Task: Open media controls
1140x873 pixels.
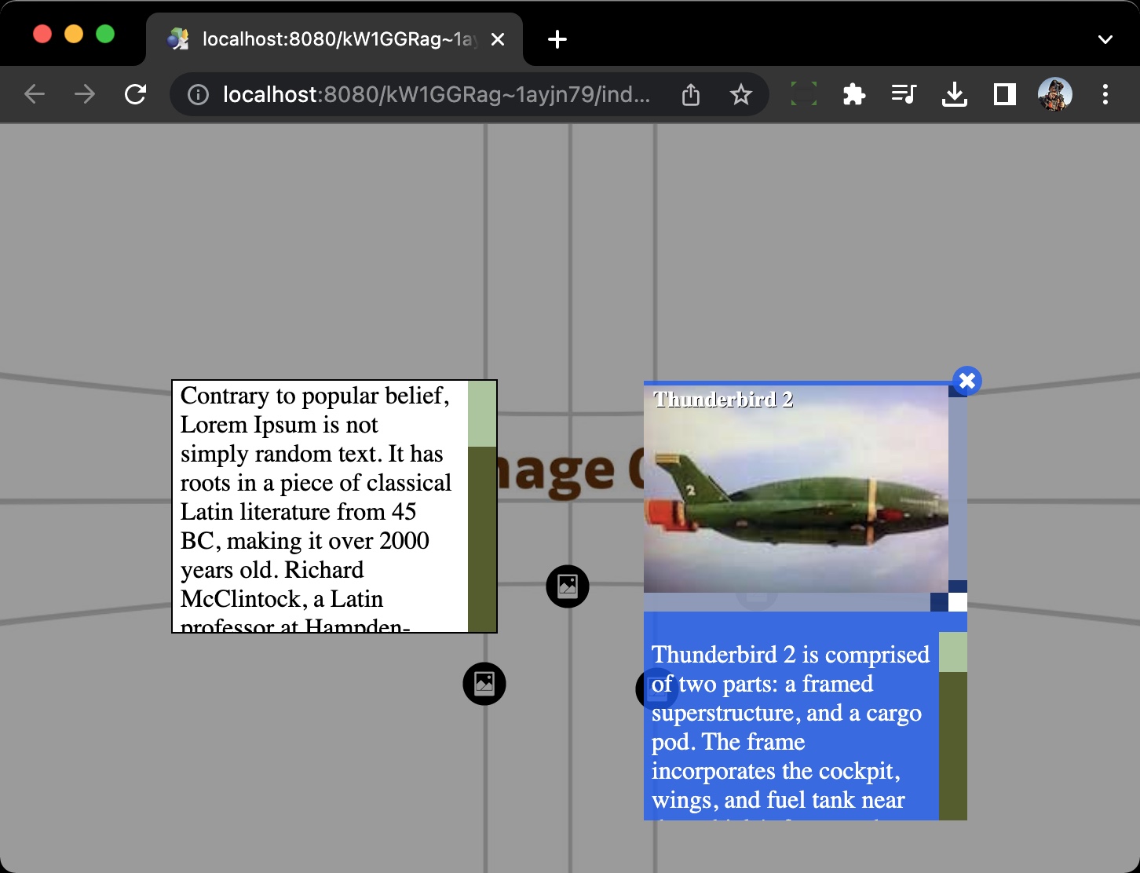Action: pos(904,95)
